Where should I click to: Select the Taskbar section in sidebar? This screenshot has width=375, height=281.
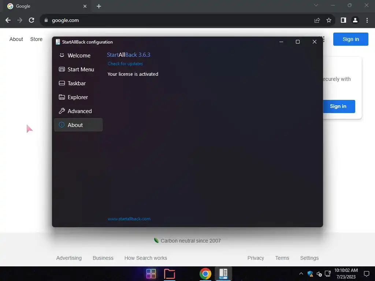pos(78,83)
